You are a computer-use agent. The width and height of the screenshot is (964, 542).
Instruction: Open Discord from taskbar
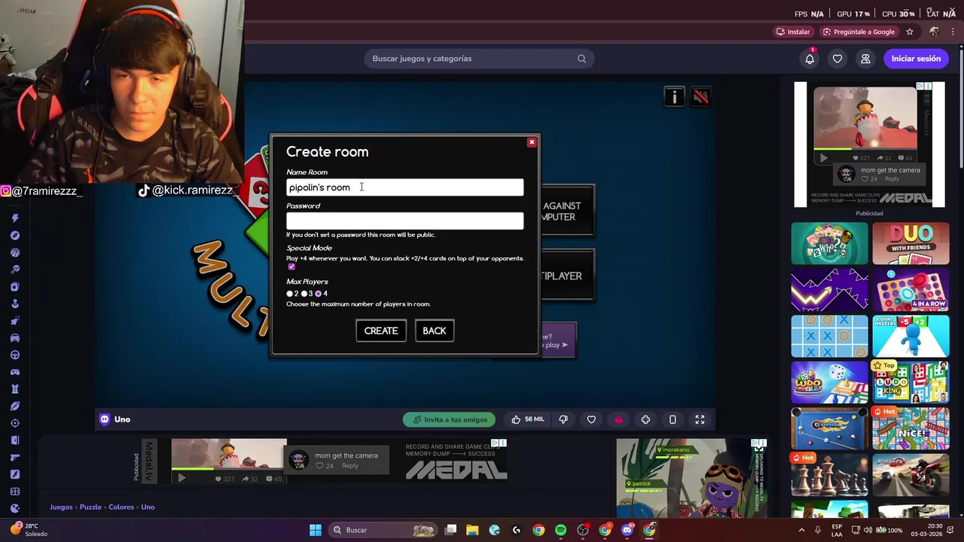coord(627,530)
